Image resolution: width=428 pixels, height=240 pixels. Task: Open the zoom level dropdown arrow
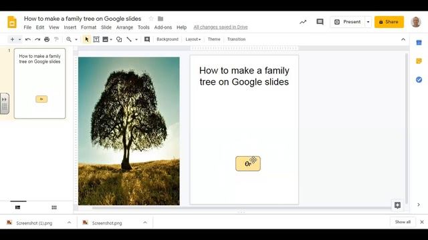pyautogui.click(x=76, y=39)
